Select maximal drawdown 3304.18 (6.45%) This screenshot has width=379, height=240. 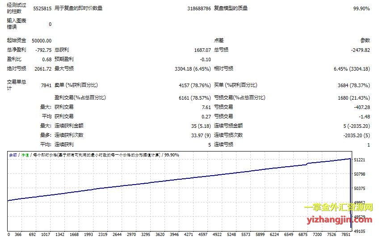[x=193, y=69]
